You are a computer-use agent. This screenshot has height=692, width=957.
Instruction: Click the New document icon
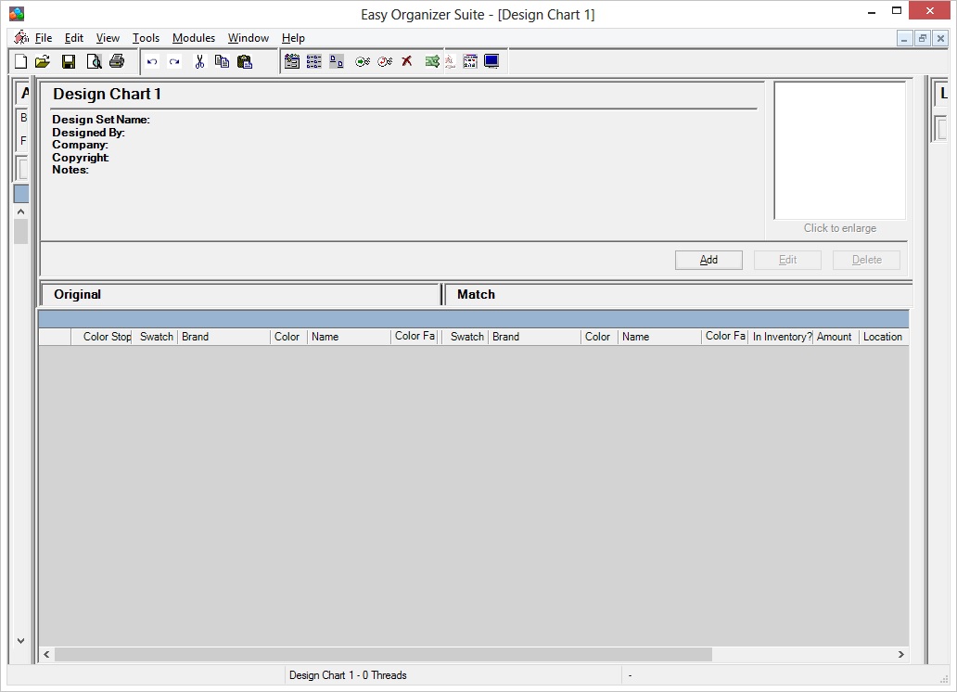pos(20,62)
